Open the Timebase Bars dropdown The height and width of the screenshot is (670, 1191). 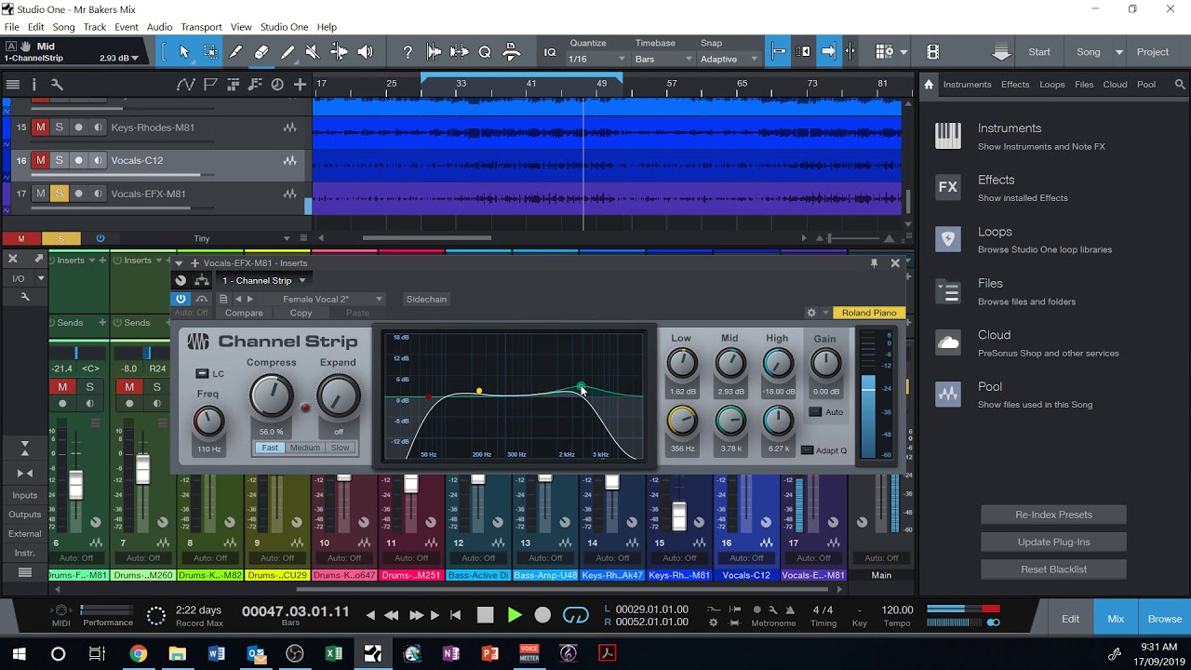[x=663, y=59]
